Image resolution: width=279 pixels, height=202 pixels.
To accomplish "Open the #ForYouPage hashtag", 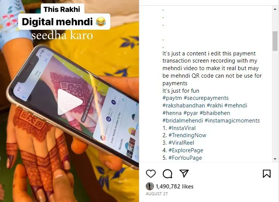I will (185, 158).
